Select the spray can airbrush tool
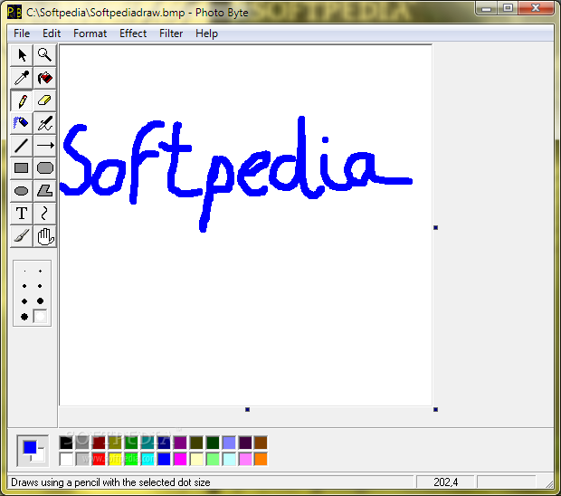Viewport: 561px width, 496px height. pos(22,123)
